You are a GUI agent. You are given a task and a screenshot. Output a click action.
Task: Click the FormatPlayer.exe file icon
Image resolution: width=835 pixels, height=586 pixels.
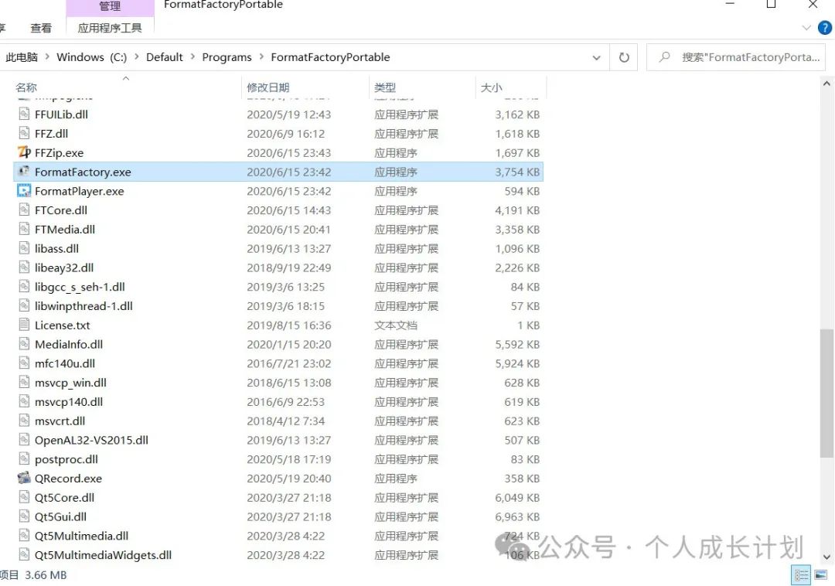pyautogui.click(x=24, y=190)
